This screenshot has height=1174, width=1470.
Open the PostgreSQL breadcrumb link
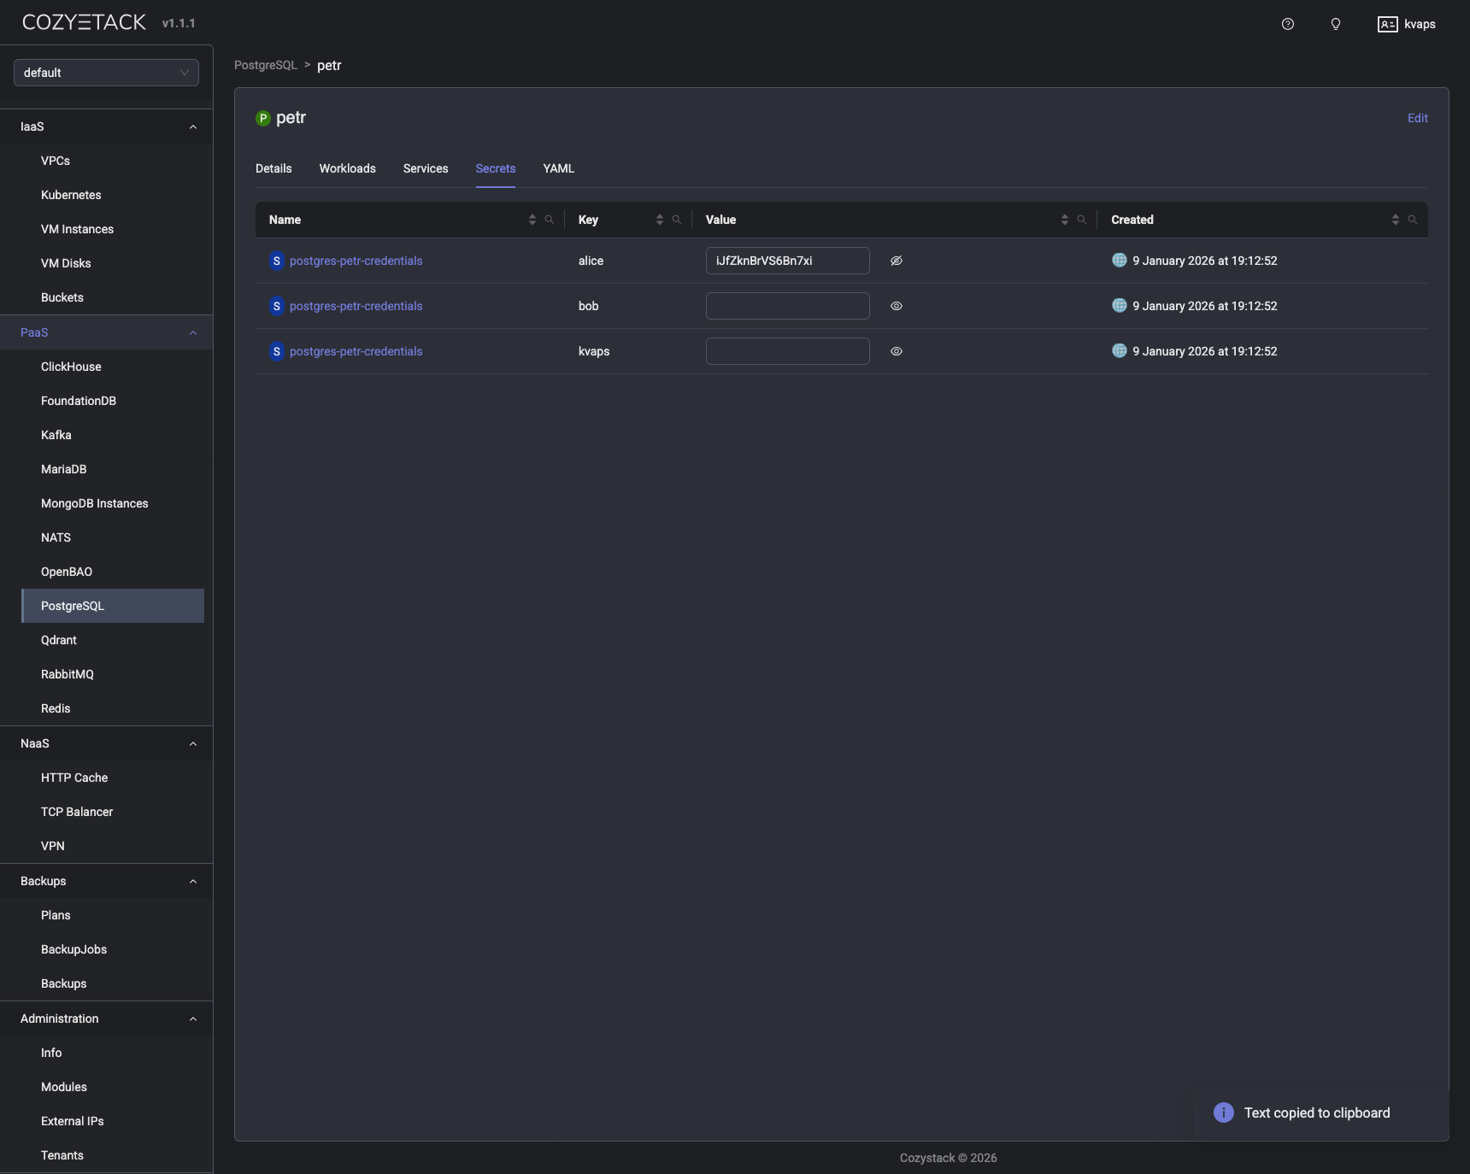(x=265, y=65)
